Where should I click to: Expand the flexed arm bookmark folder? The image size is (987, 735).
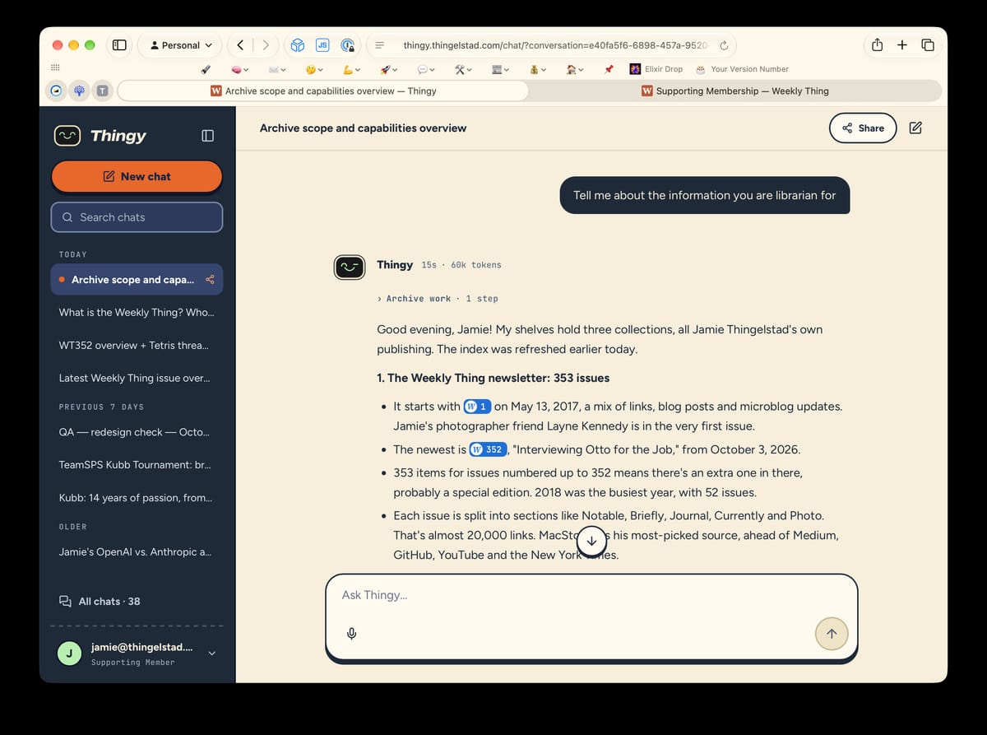tap(351, 69)
